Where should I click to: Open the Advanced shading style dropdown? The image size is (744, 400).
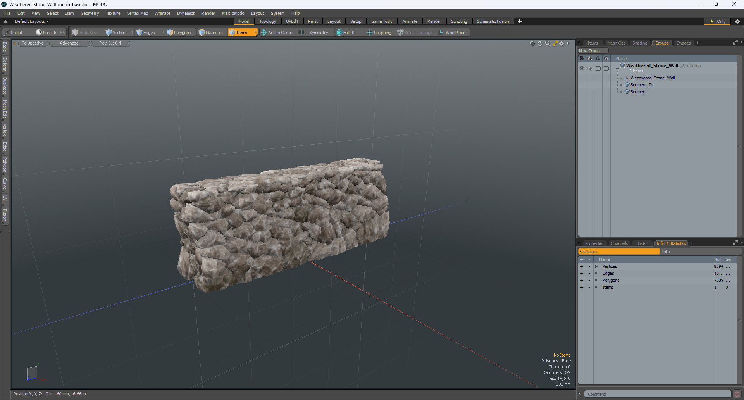click(x=69, y=43)
